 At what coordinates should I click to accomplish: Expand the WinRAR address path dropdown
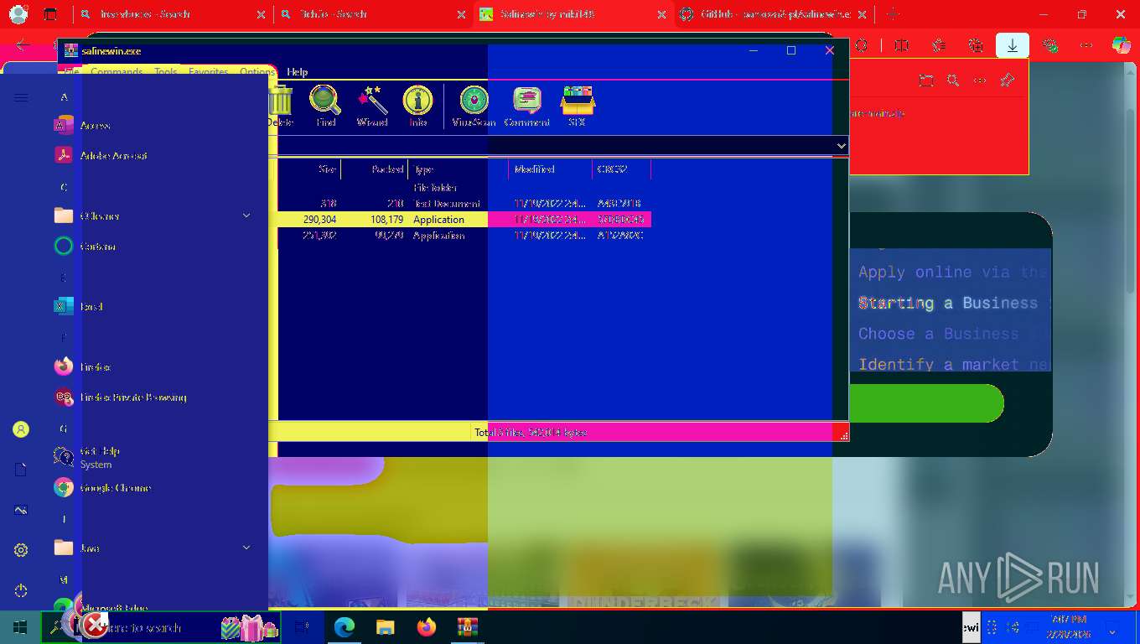point(842,146)
